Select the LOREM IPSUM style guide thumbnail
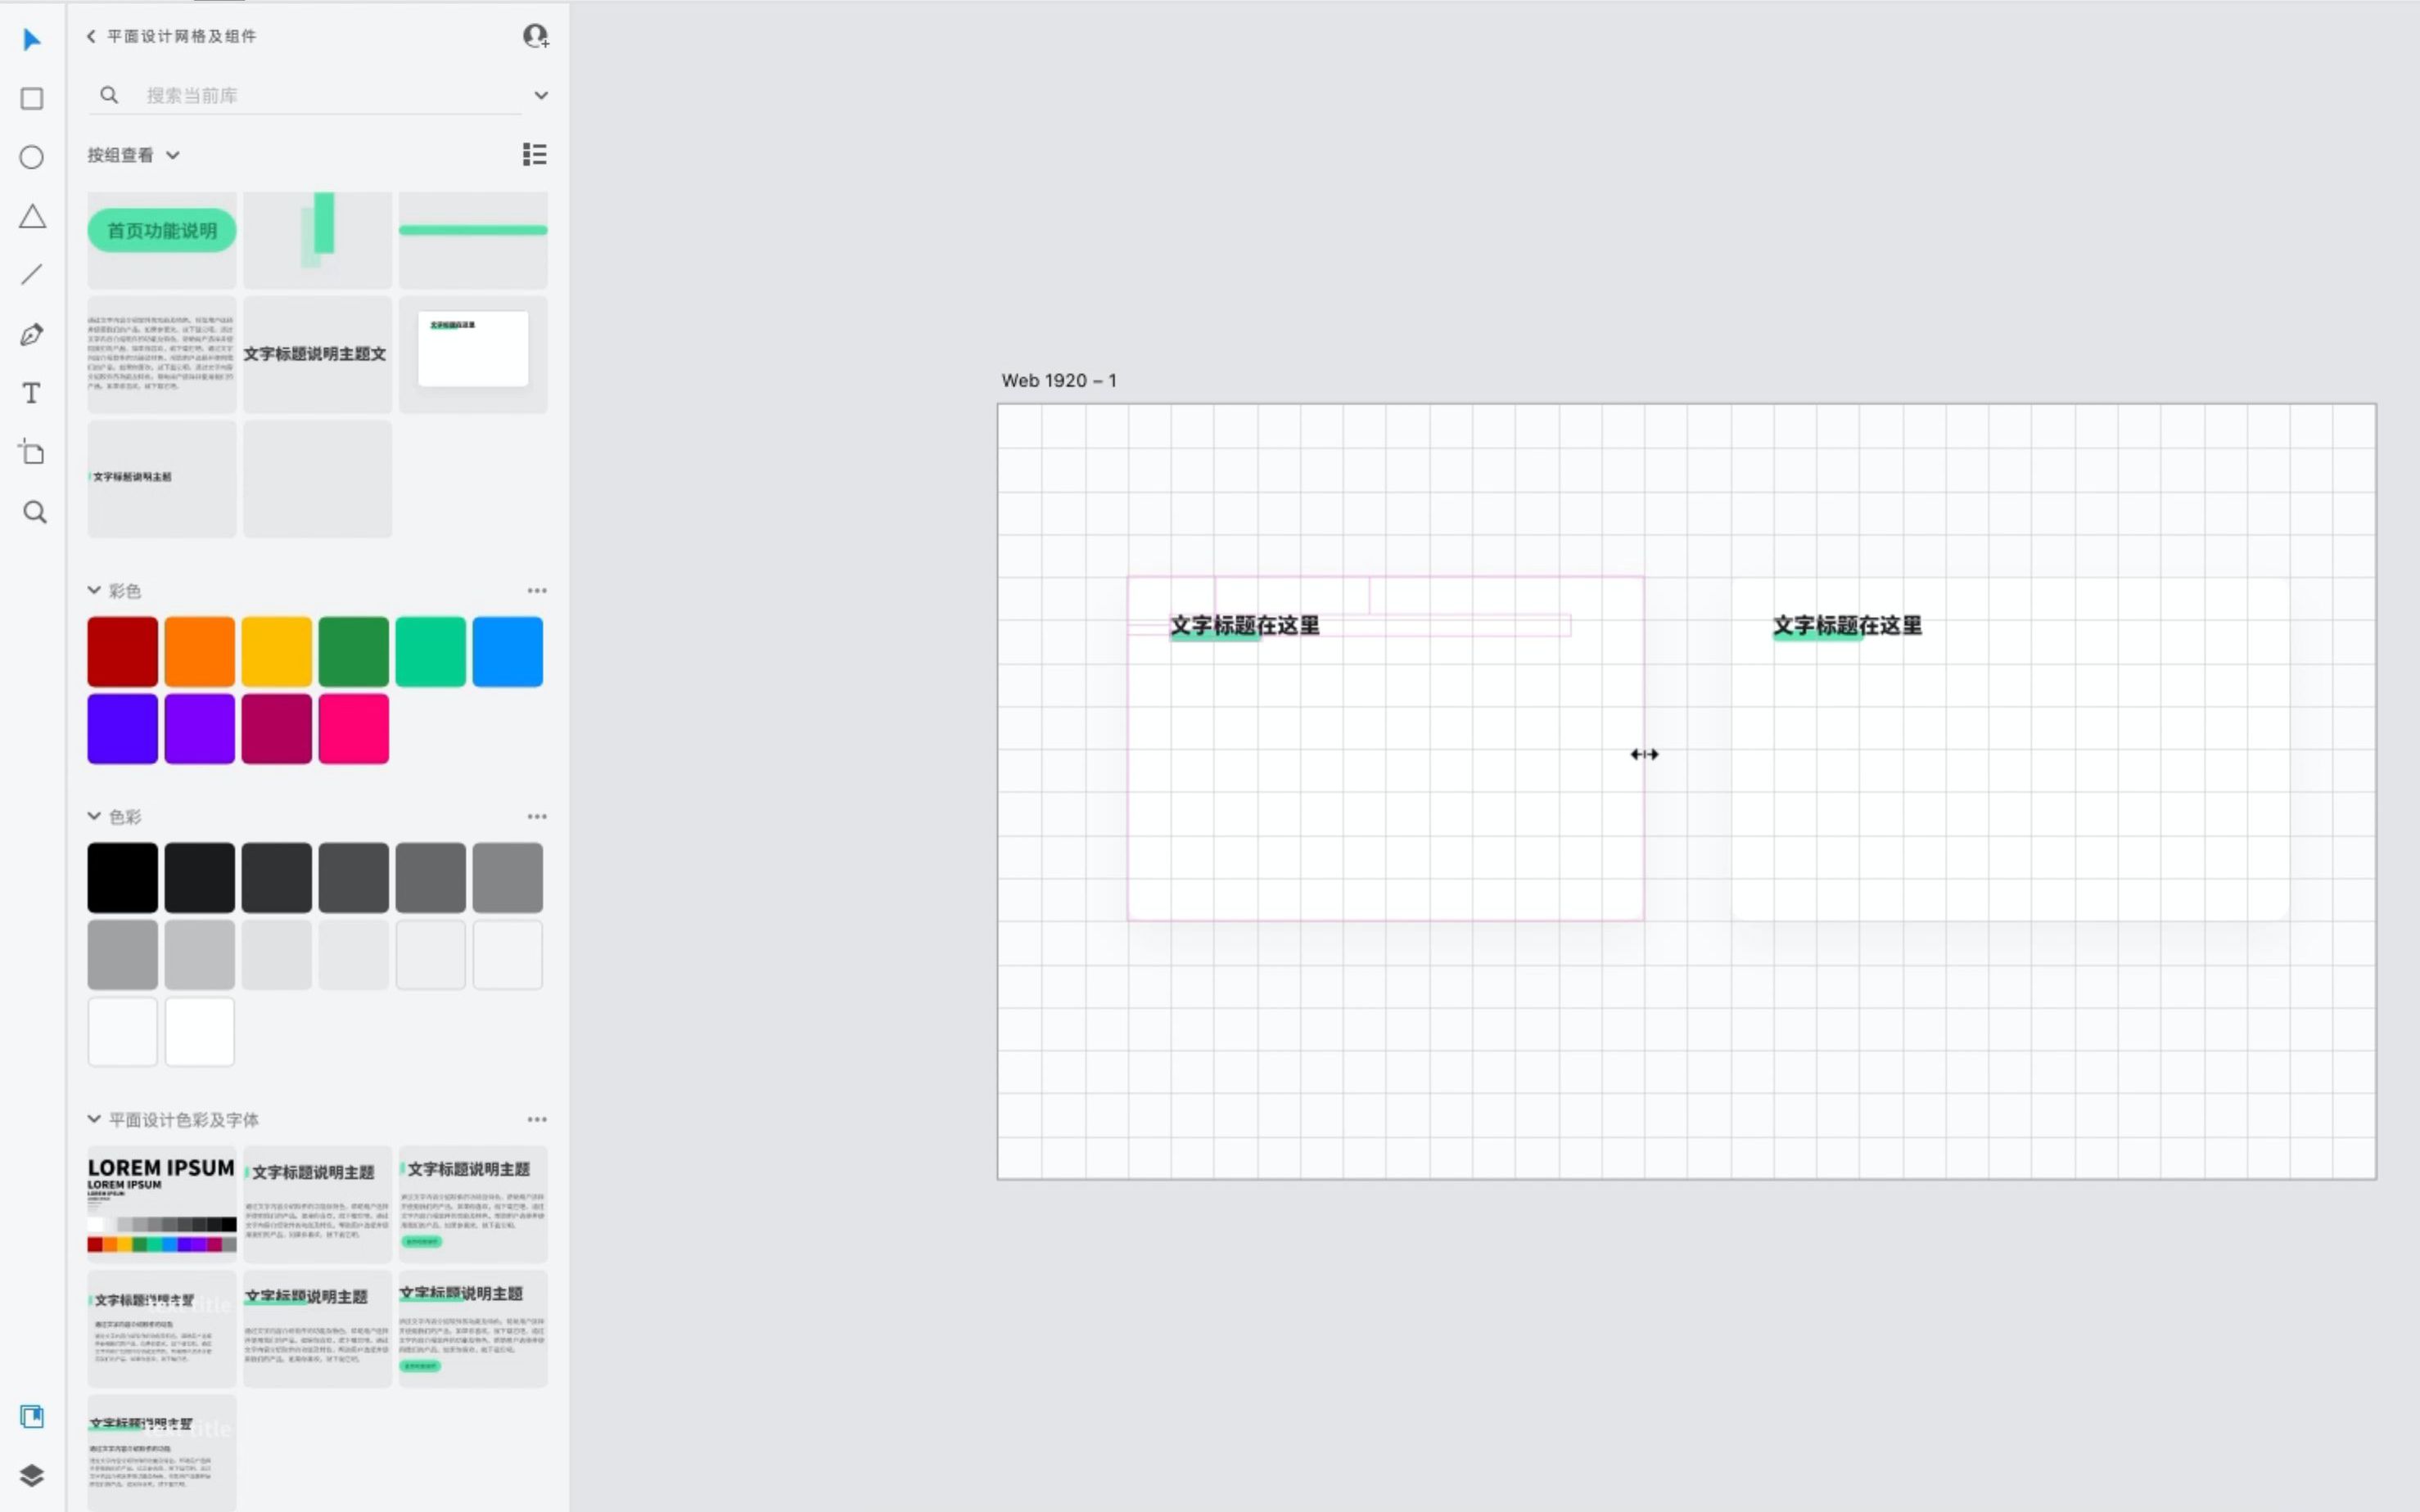 pyautogui.click(x=161, y=1204)
